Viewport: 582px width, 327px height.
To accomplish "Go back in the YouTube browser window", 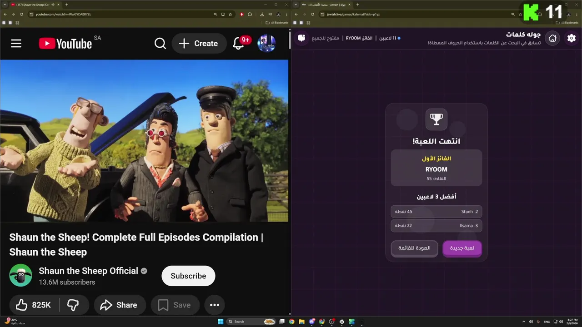I will tap(5, 14).
